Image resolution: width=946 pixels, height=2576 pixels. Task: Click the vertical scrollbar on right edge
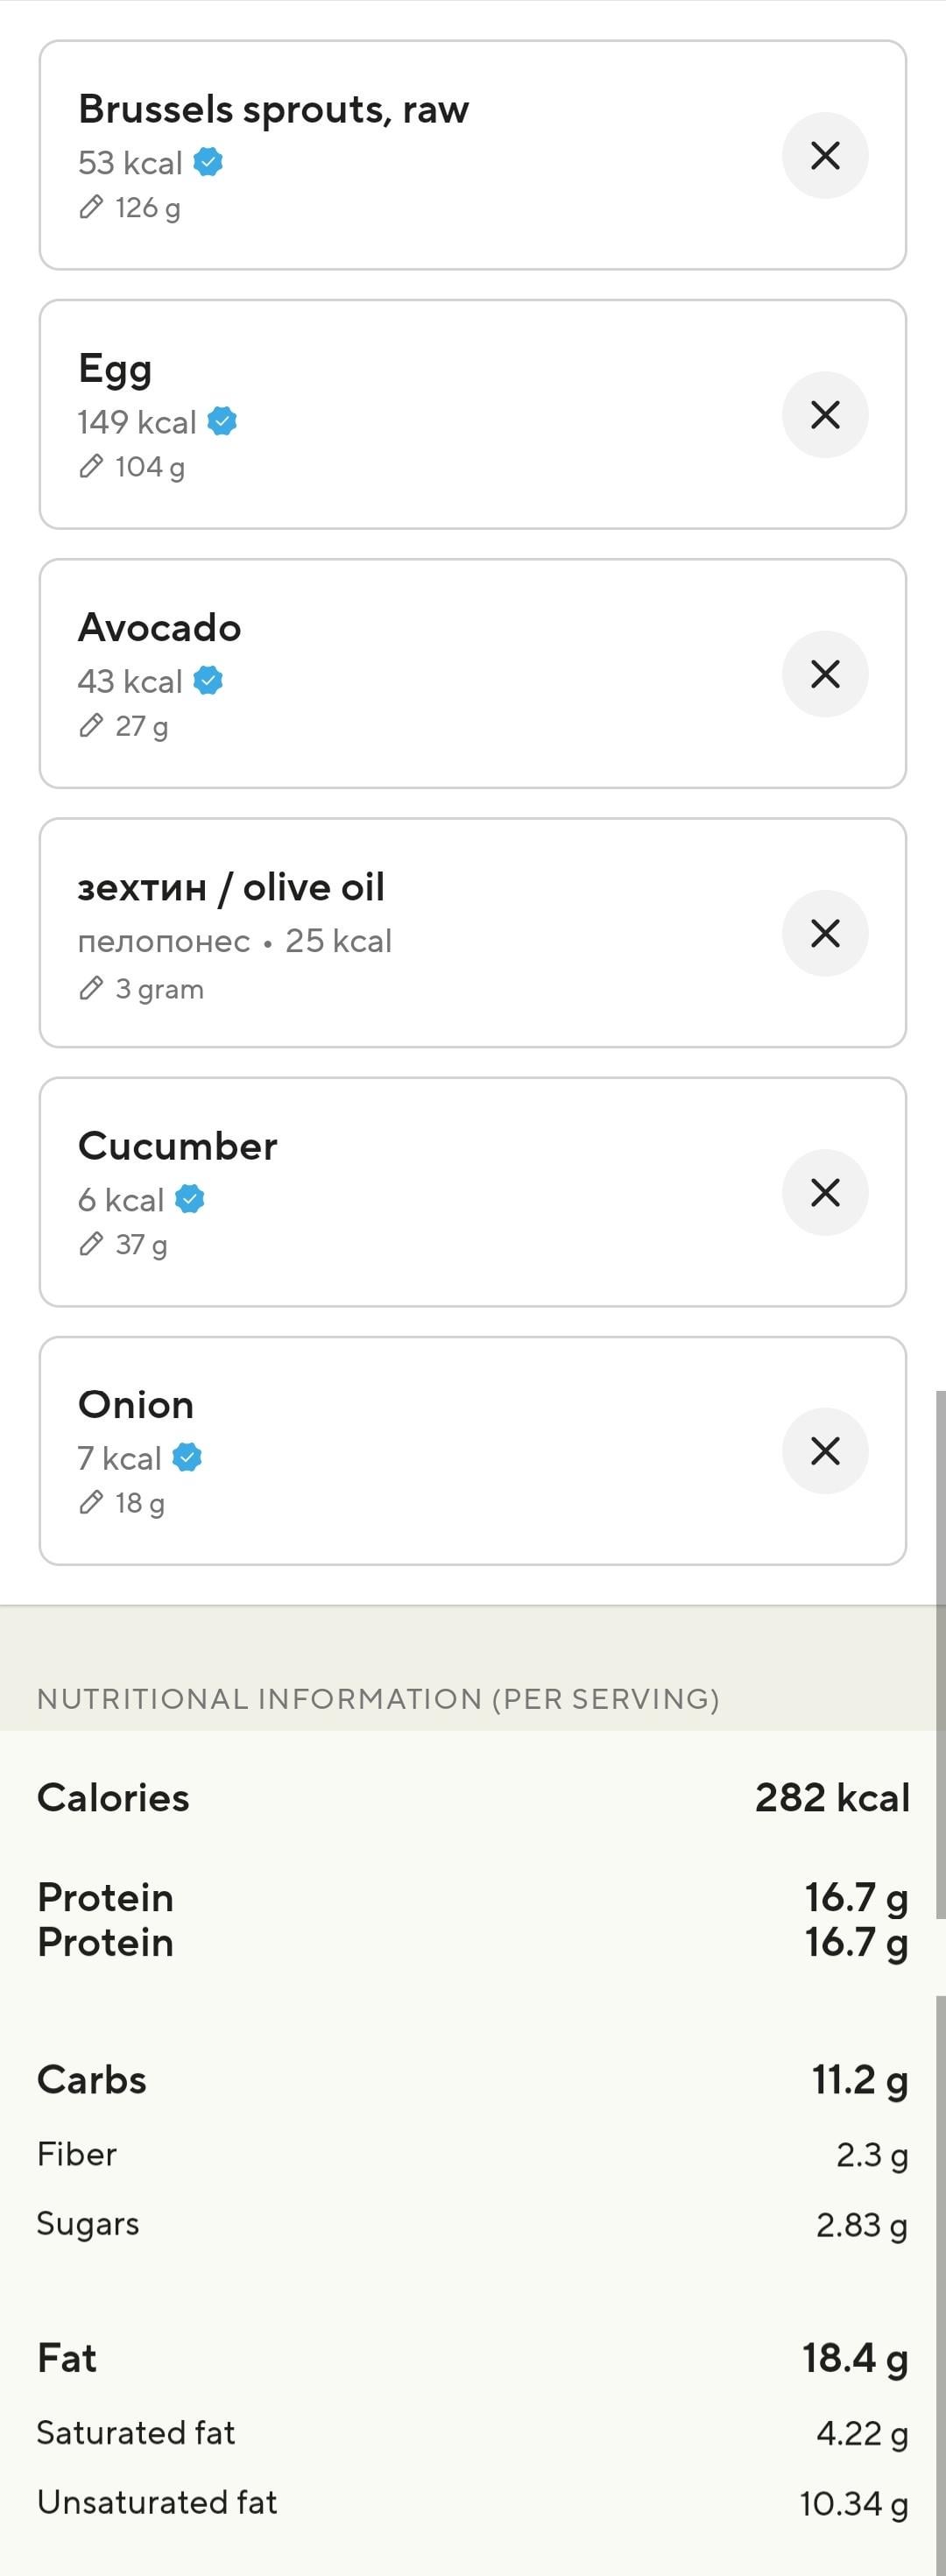940,1650
